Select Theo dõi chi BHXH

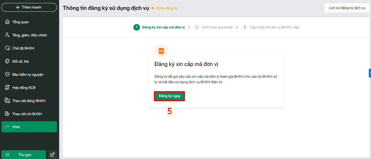coord(29,114)
